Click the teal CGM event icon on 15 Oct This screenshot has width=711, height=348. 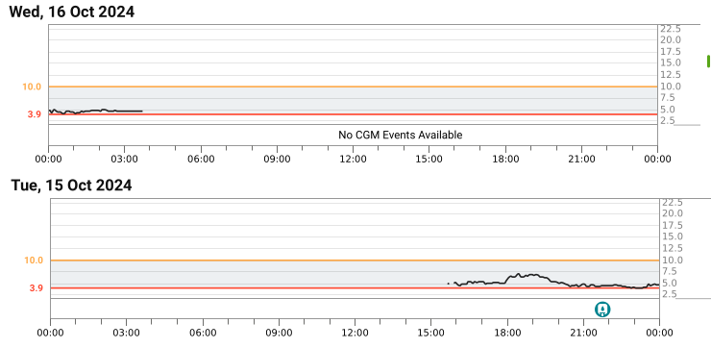click(602, 310)
